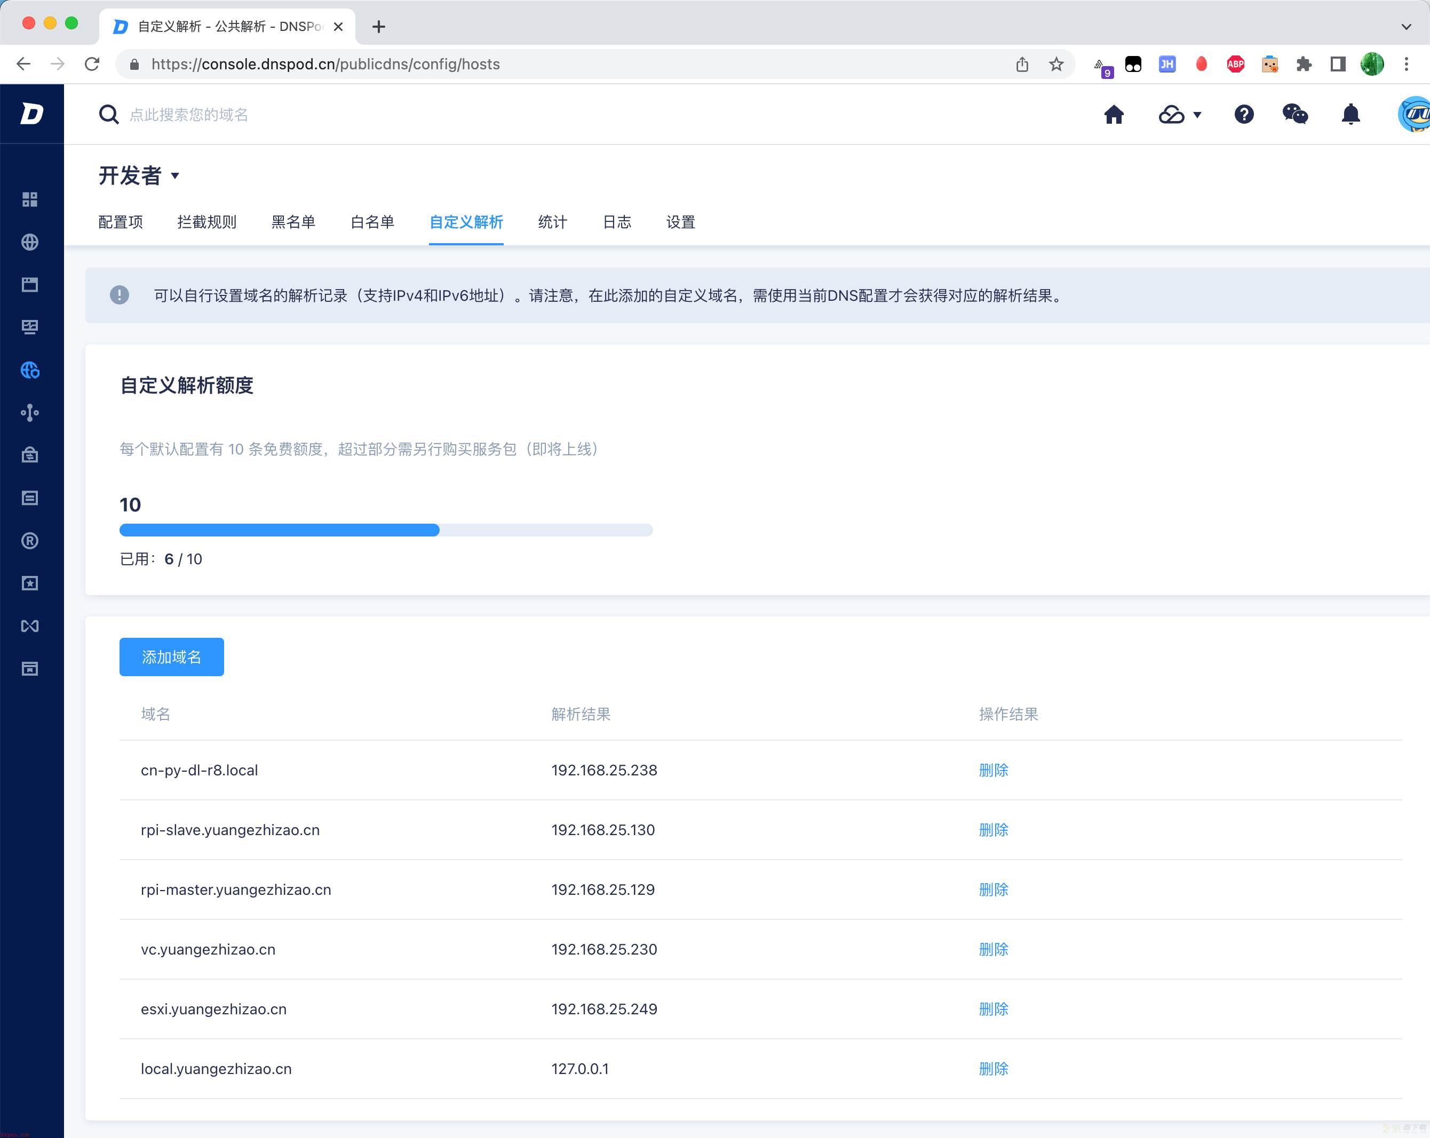Click the IP 192.168.25.238
Screen dimensions: 1430x1138
point(604,770)
